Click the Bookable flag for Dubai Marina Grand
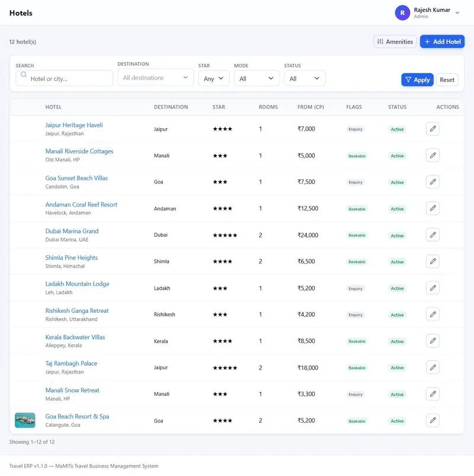The height and width of the screenshot is (476, 474). coord(357,235)
